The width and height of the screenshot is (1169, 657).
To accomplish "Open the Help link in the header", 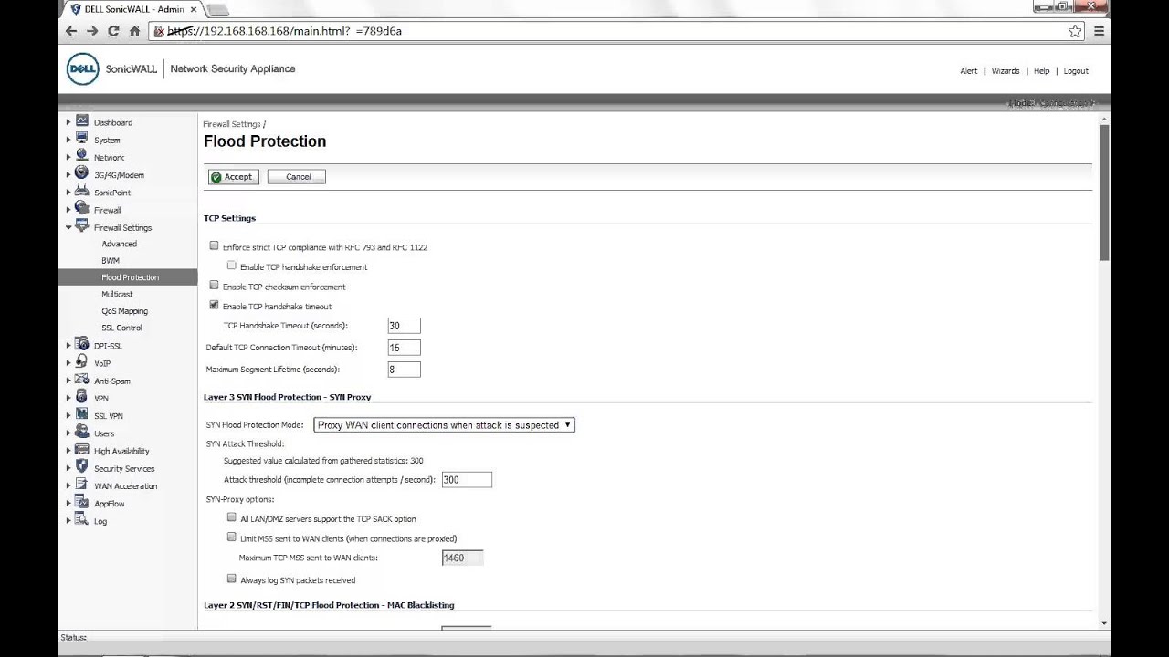I will coord(1041,70).
